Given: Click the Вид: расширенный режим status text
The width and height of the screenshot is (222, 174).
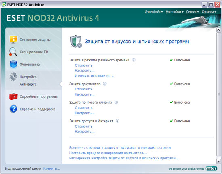Looking at the screenshot, I should [x=23, y=168].
